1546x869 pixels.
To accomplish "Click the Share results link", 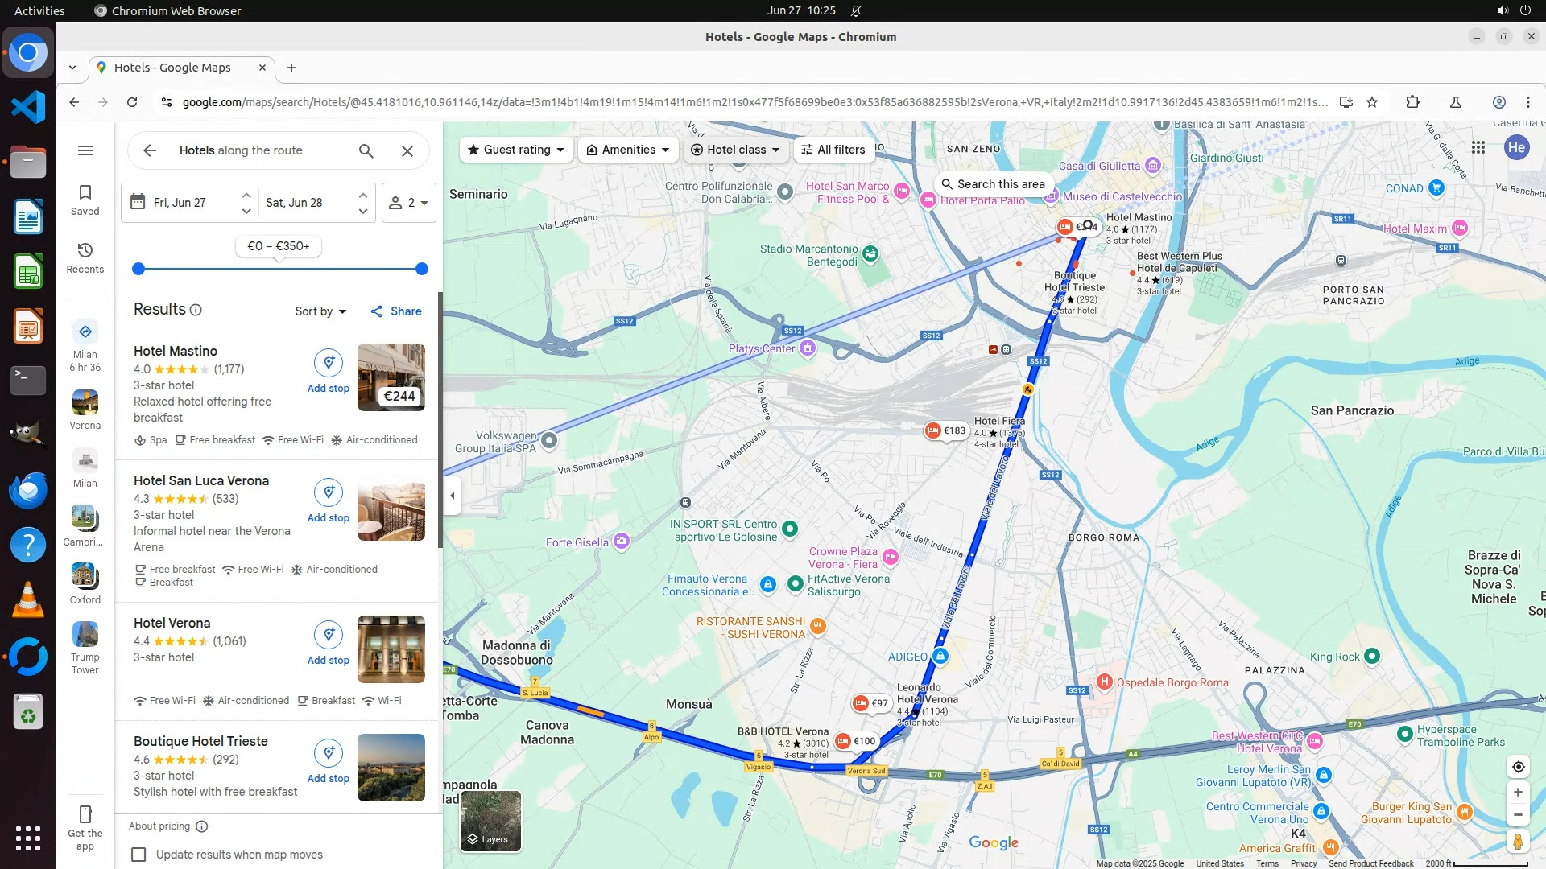I will click(395, 311).
